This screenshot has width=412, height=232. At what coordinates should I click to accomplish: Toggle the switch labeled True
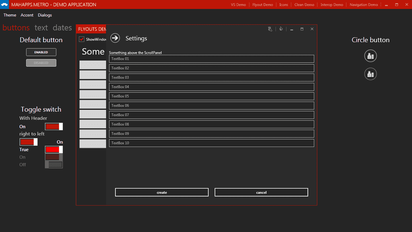(x=54, y=149)
